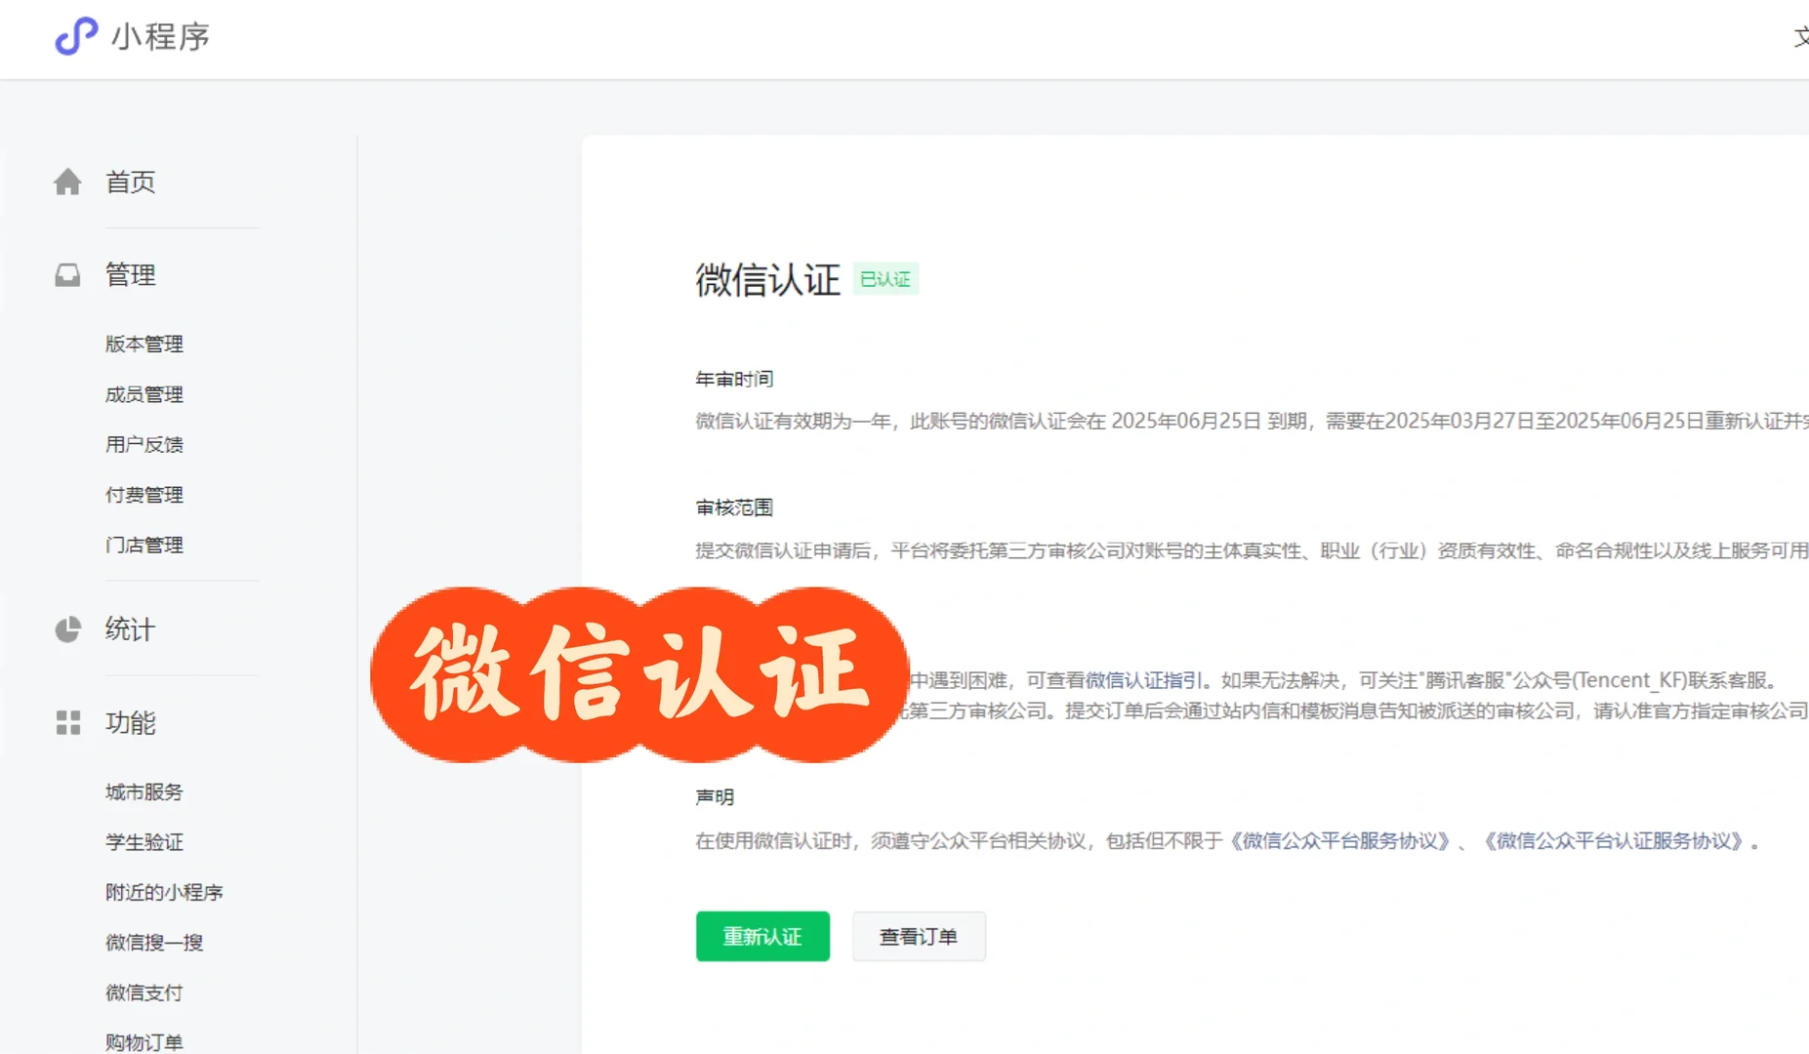Expand the 管理 section
Image resolution: width=1809 pixels, height=1054 pixels.
129,274
